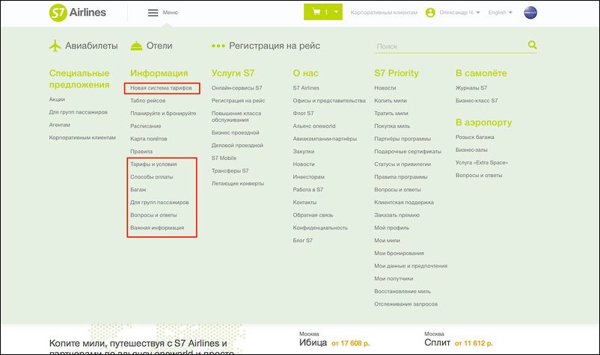Viewport: 600px width, 355px height.
Task: Click the oneworld alliance round logo
Action: coord(530,13)
